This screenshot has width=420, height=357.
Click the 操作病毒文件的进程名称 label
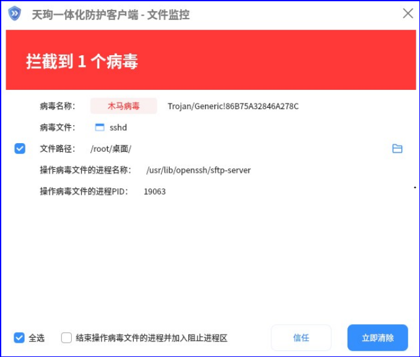click(85, 170)
